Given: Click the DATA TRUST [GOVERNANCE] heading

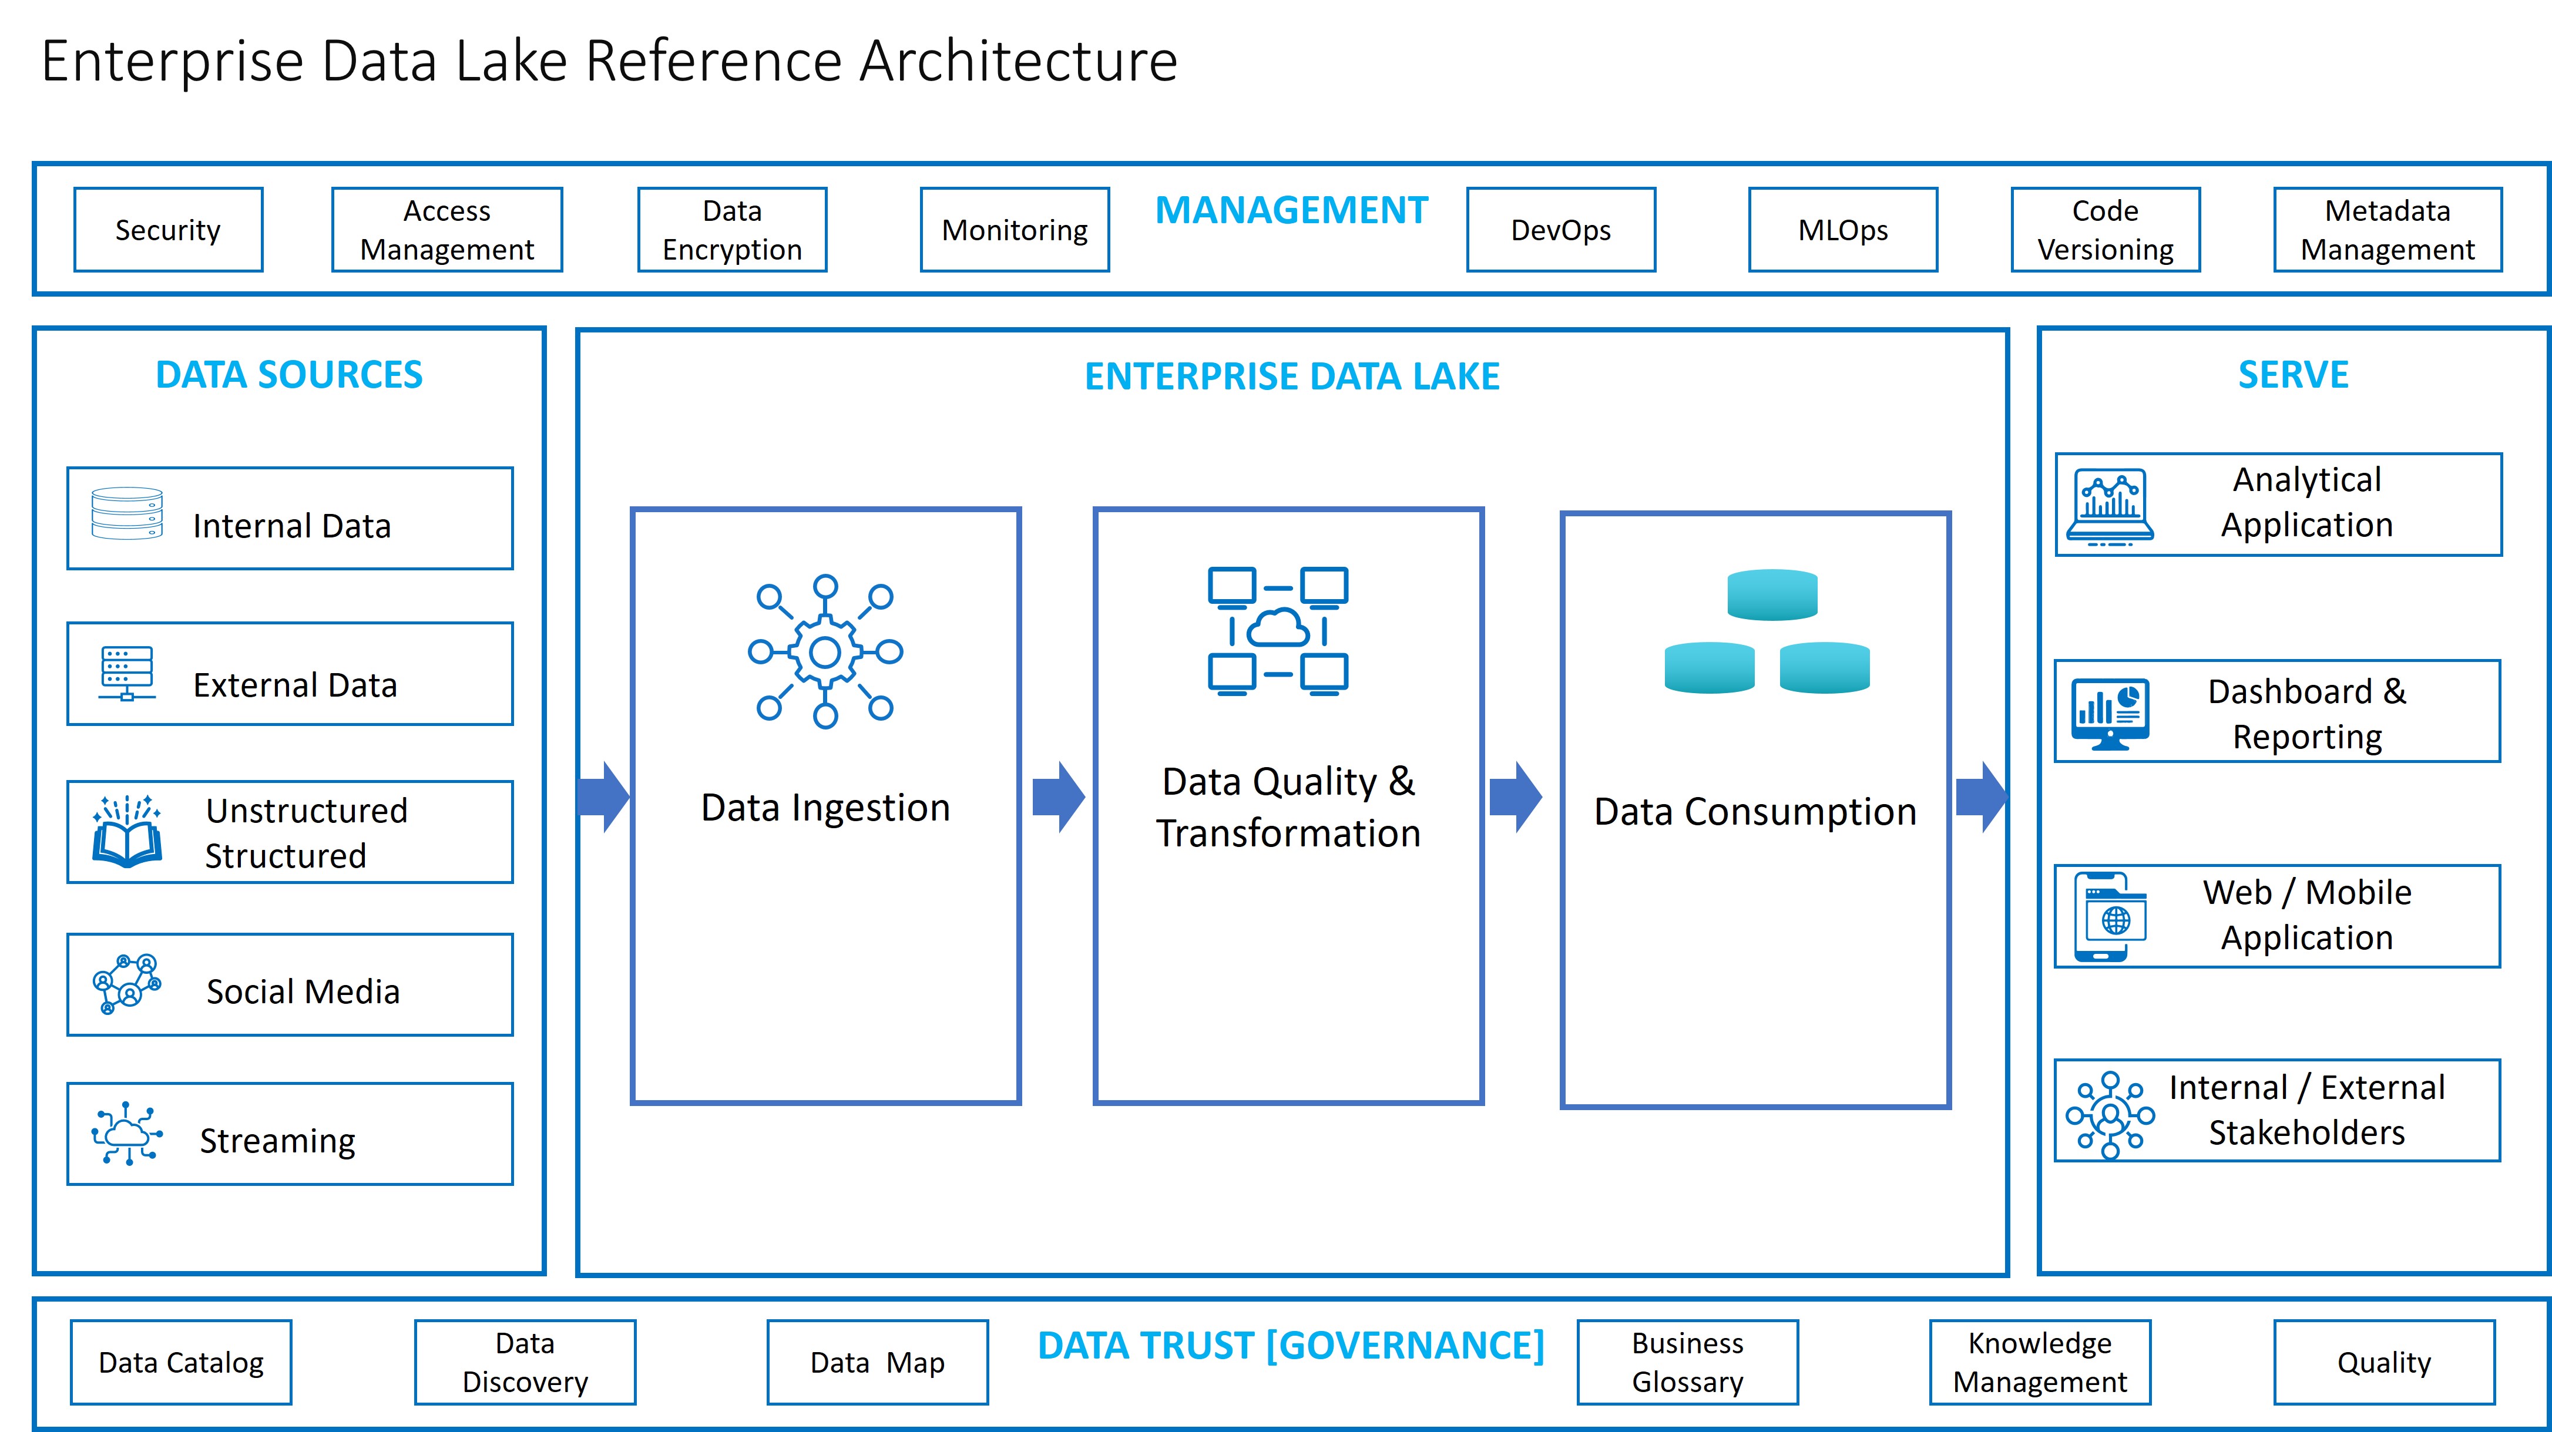Looking at the screenshot, I should point(1291,1346).
